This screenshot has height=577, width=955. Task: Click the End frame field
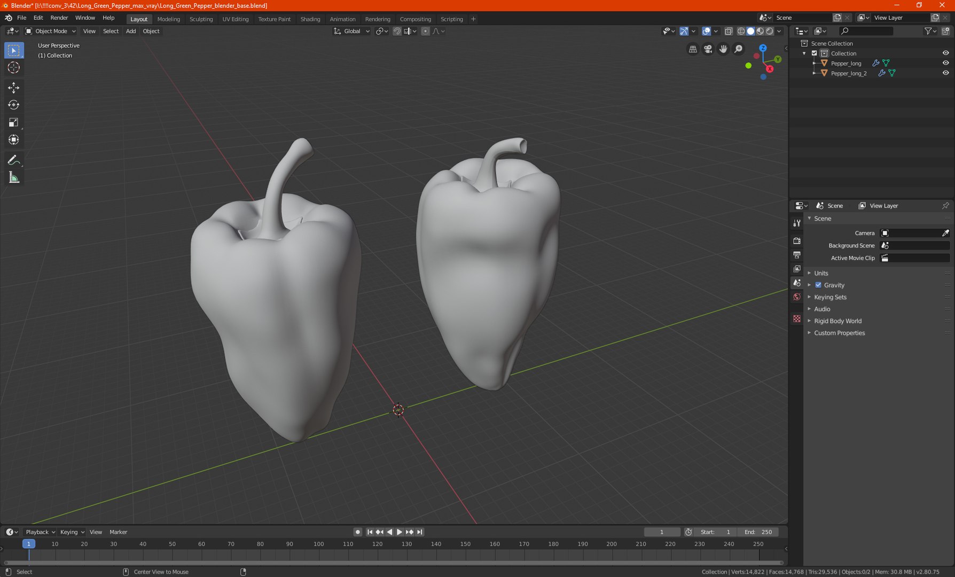coord(758,532)
